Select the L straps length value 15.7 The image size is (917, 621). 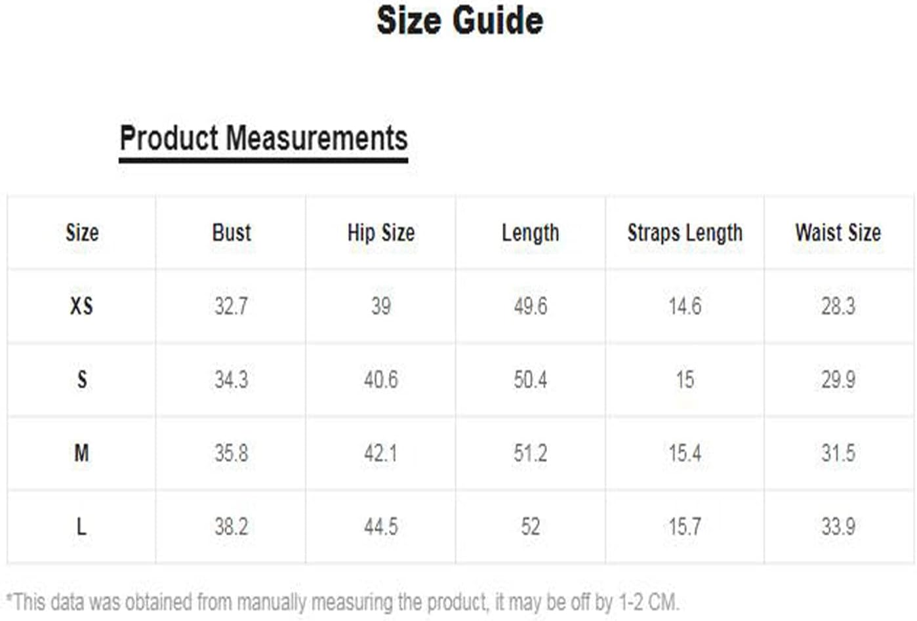point(685,527)
